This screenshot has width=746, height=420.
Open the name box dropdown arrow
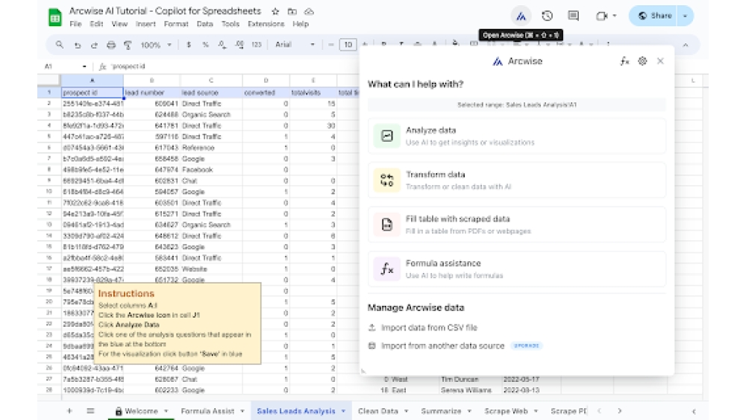click(x=84, y=66)
